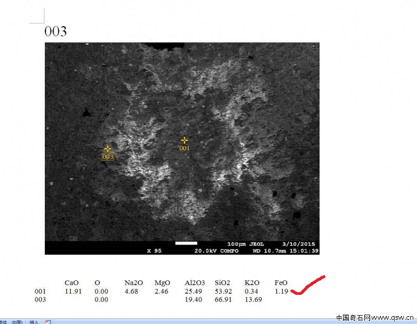Click the SiO2 value 66.91
This screenshot has width=417, height=324.
click(x=223, y=300)
